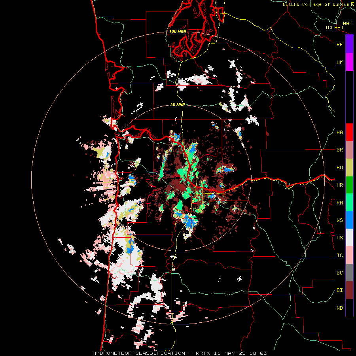The height and width of the screenshot is (356, 356).
Task: Click the GC gray legend swatch
Action: (349, 273)
